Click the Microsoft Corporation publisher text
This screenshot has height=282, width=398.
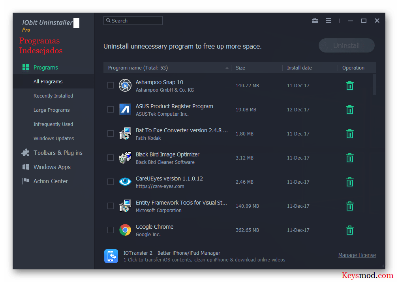(x=158, y=211)
